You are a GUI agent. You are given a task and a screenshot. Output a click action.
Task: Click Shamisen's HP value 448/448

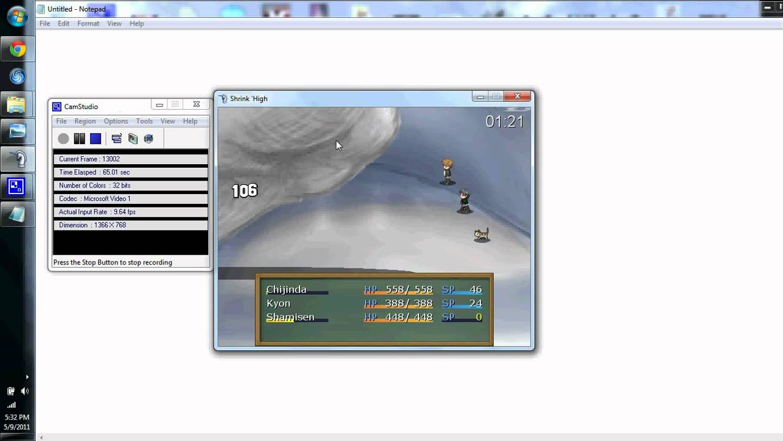point(409,317)
